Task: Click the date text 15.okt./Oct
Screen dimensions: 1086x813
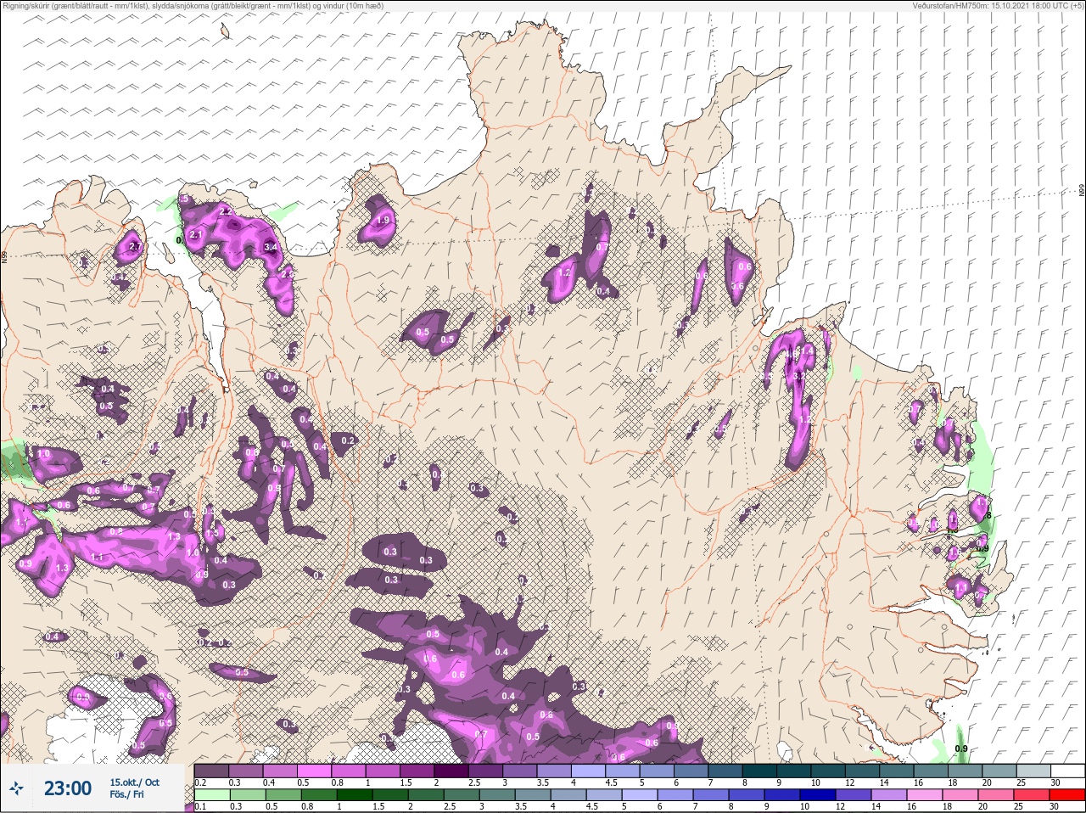Action: [x=134, y=782]
